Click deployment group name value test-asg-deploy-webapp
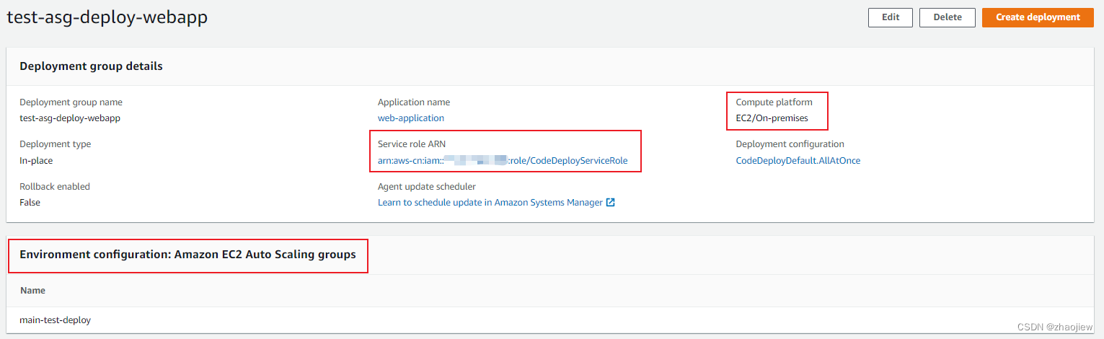The height and width of the screenshot is (339, 1104). pos(70,118)
